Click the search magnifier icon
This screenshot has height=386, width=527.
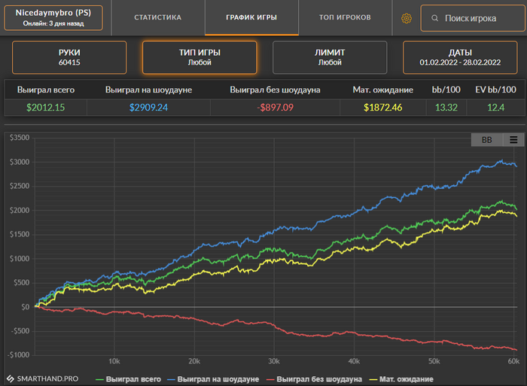pos(434,18)
